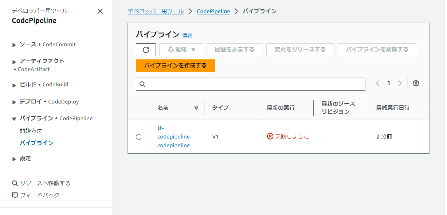This screenshot has height=215, width=447.
Task: Click the 2 分前 last run time
Action: 384,137
